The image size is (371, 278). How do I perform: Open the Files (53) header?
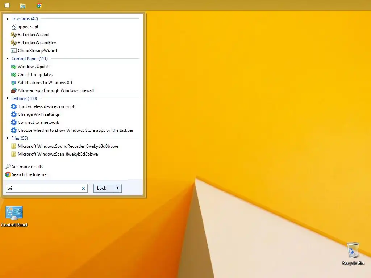[20, 138]
